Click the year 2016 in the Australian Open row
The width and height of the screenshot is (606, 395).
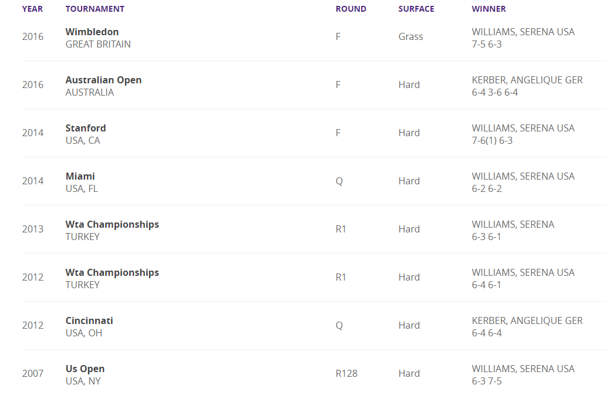33,85
